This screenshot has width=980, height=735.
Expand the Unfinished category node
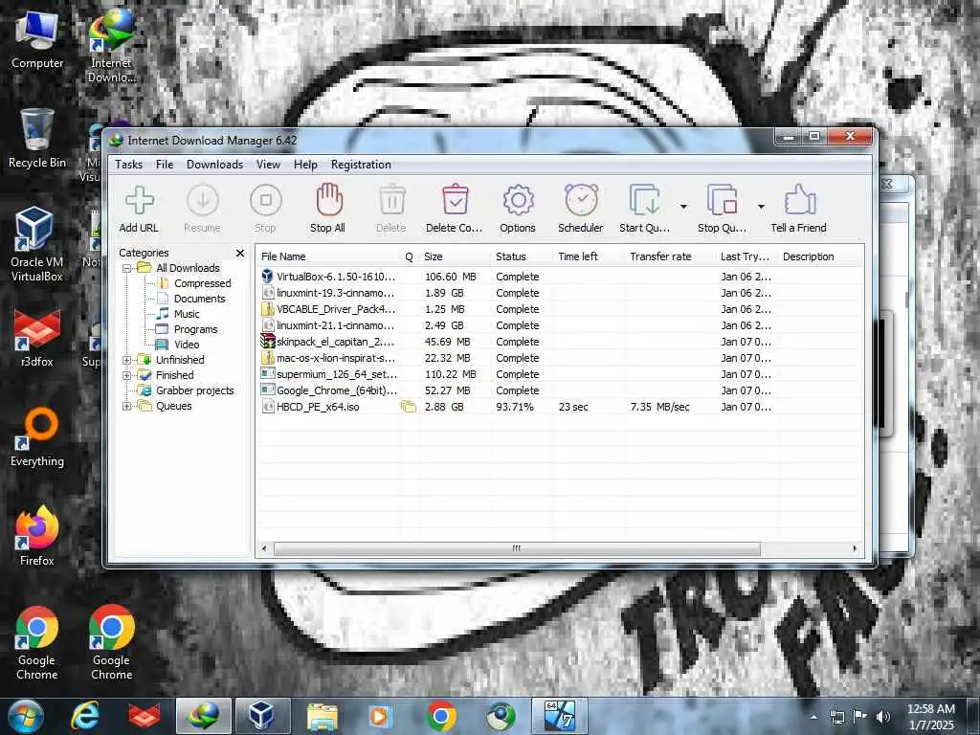127,360
